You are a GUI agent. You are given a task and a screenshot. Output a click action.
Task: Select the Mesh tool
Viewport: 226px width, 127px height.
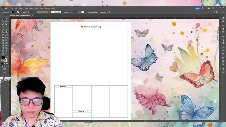(3, 43)
